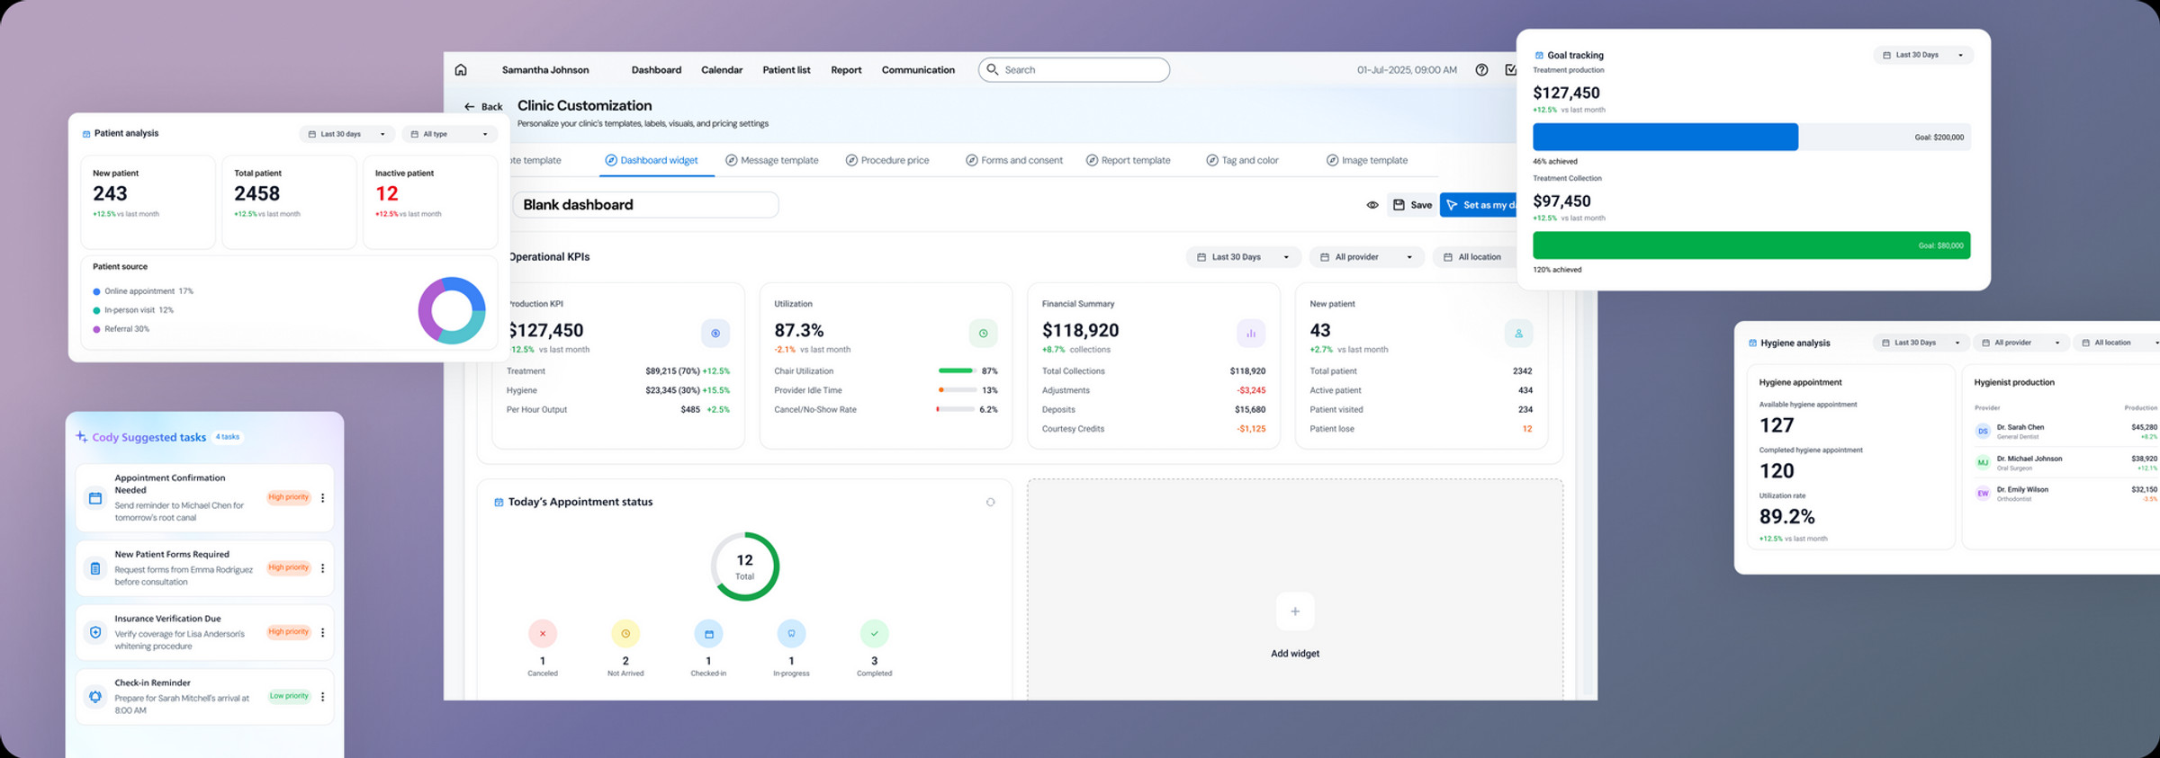Click the Checked-in status icon
The height and width of the screenshot is (758, 2160).
[708, 634]
